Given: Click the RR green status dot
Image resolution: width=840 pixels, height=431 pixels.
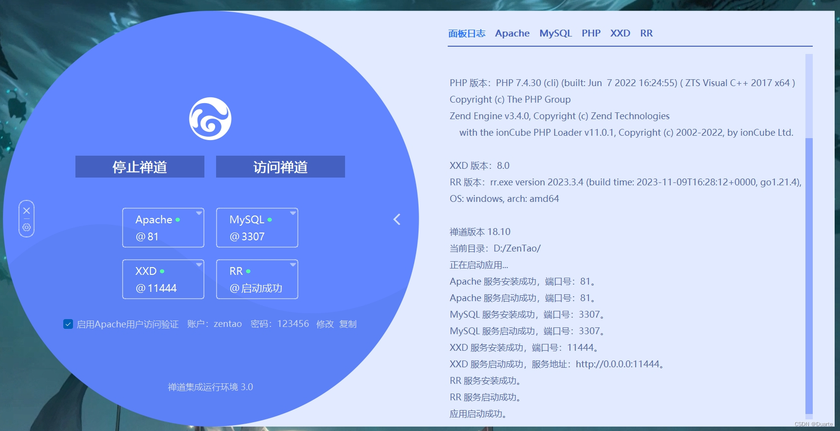Looking at the screenshot, I should 248,271.
